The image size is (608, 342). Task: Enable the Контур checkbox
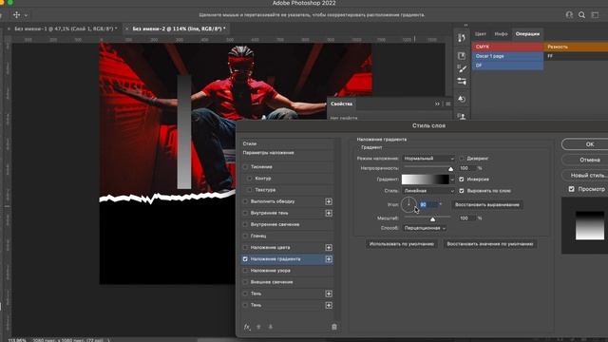pyautogui.click(x=250, y=179)
